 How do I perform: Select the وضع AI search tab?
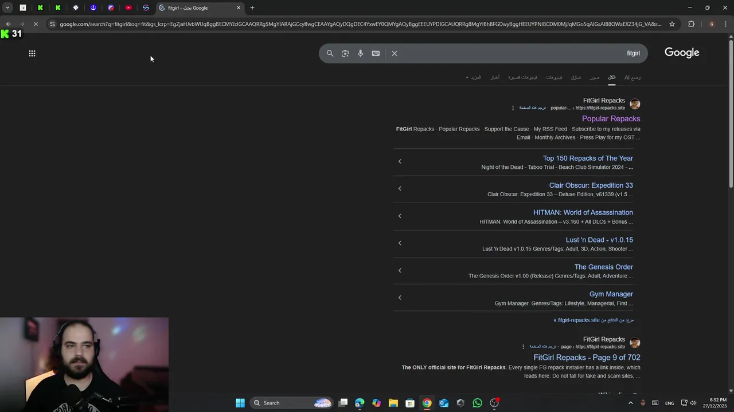[633, 77]
